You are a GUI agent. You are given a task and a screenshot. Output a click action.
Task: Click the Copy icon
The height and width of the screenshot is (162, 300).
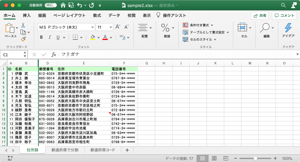coord(23,32)
